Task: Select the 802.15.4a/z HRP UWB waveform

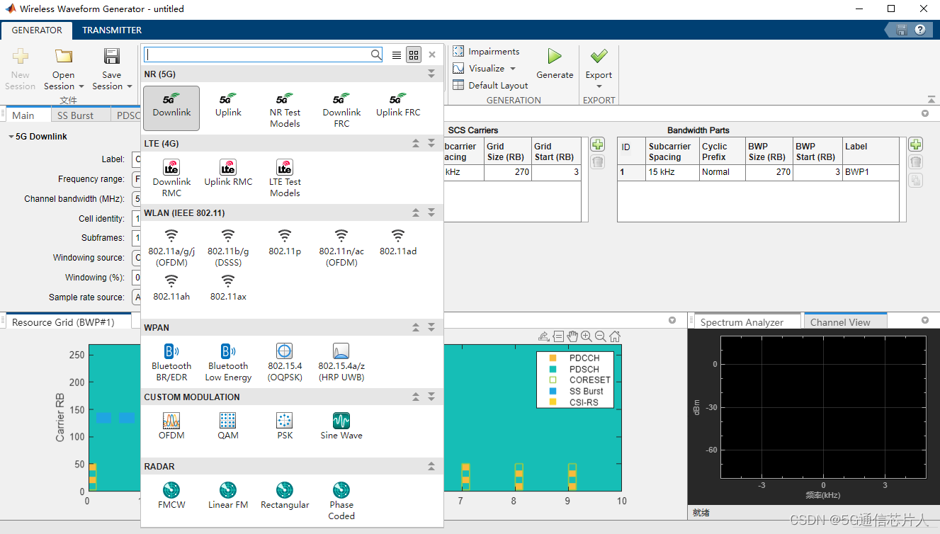Action: tap(341, 361)
